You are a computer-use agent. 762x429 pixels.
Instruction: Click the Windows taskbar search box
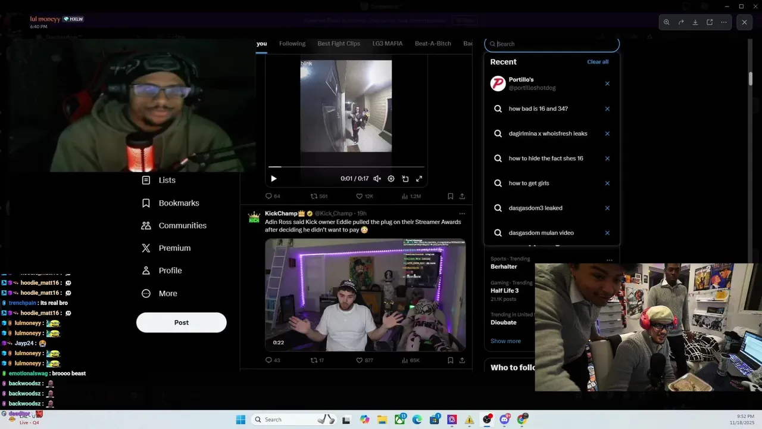click(x=295, y=419)
